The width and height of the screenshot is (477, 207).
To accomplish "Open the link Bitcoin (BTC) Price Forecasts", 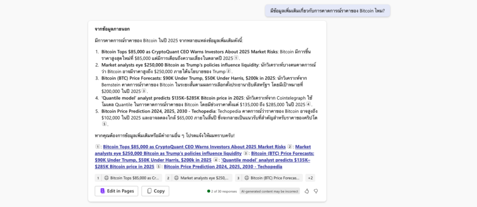I will 204,157.
